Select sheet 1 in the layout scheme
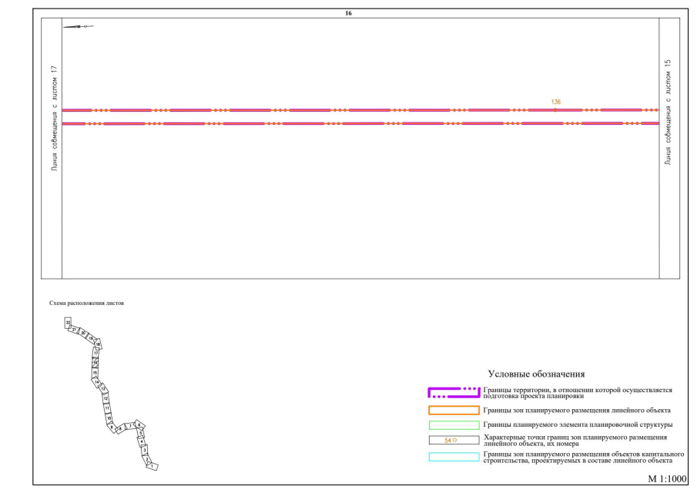This screenshot has height=493, width=697. 152,466
